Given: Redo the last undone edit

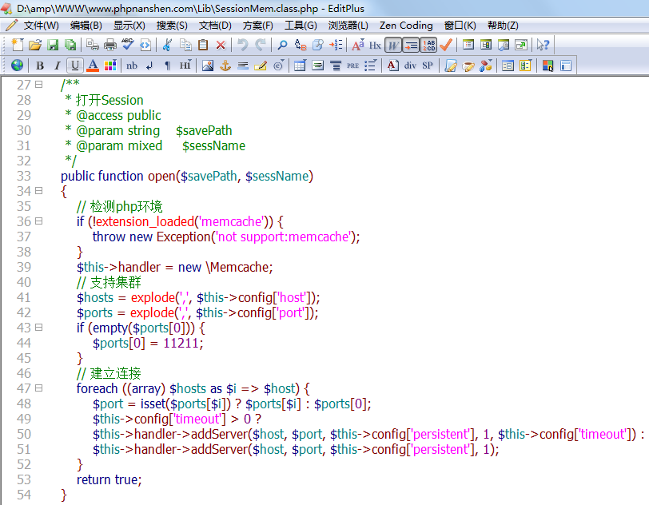Looking at the screenshot, I should 261,45.
